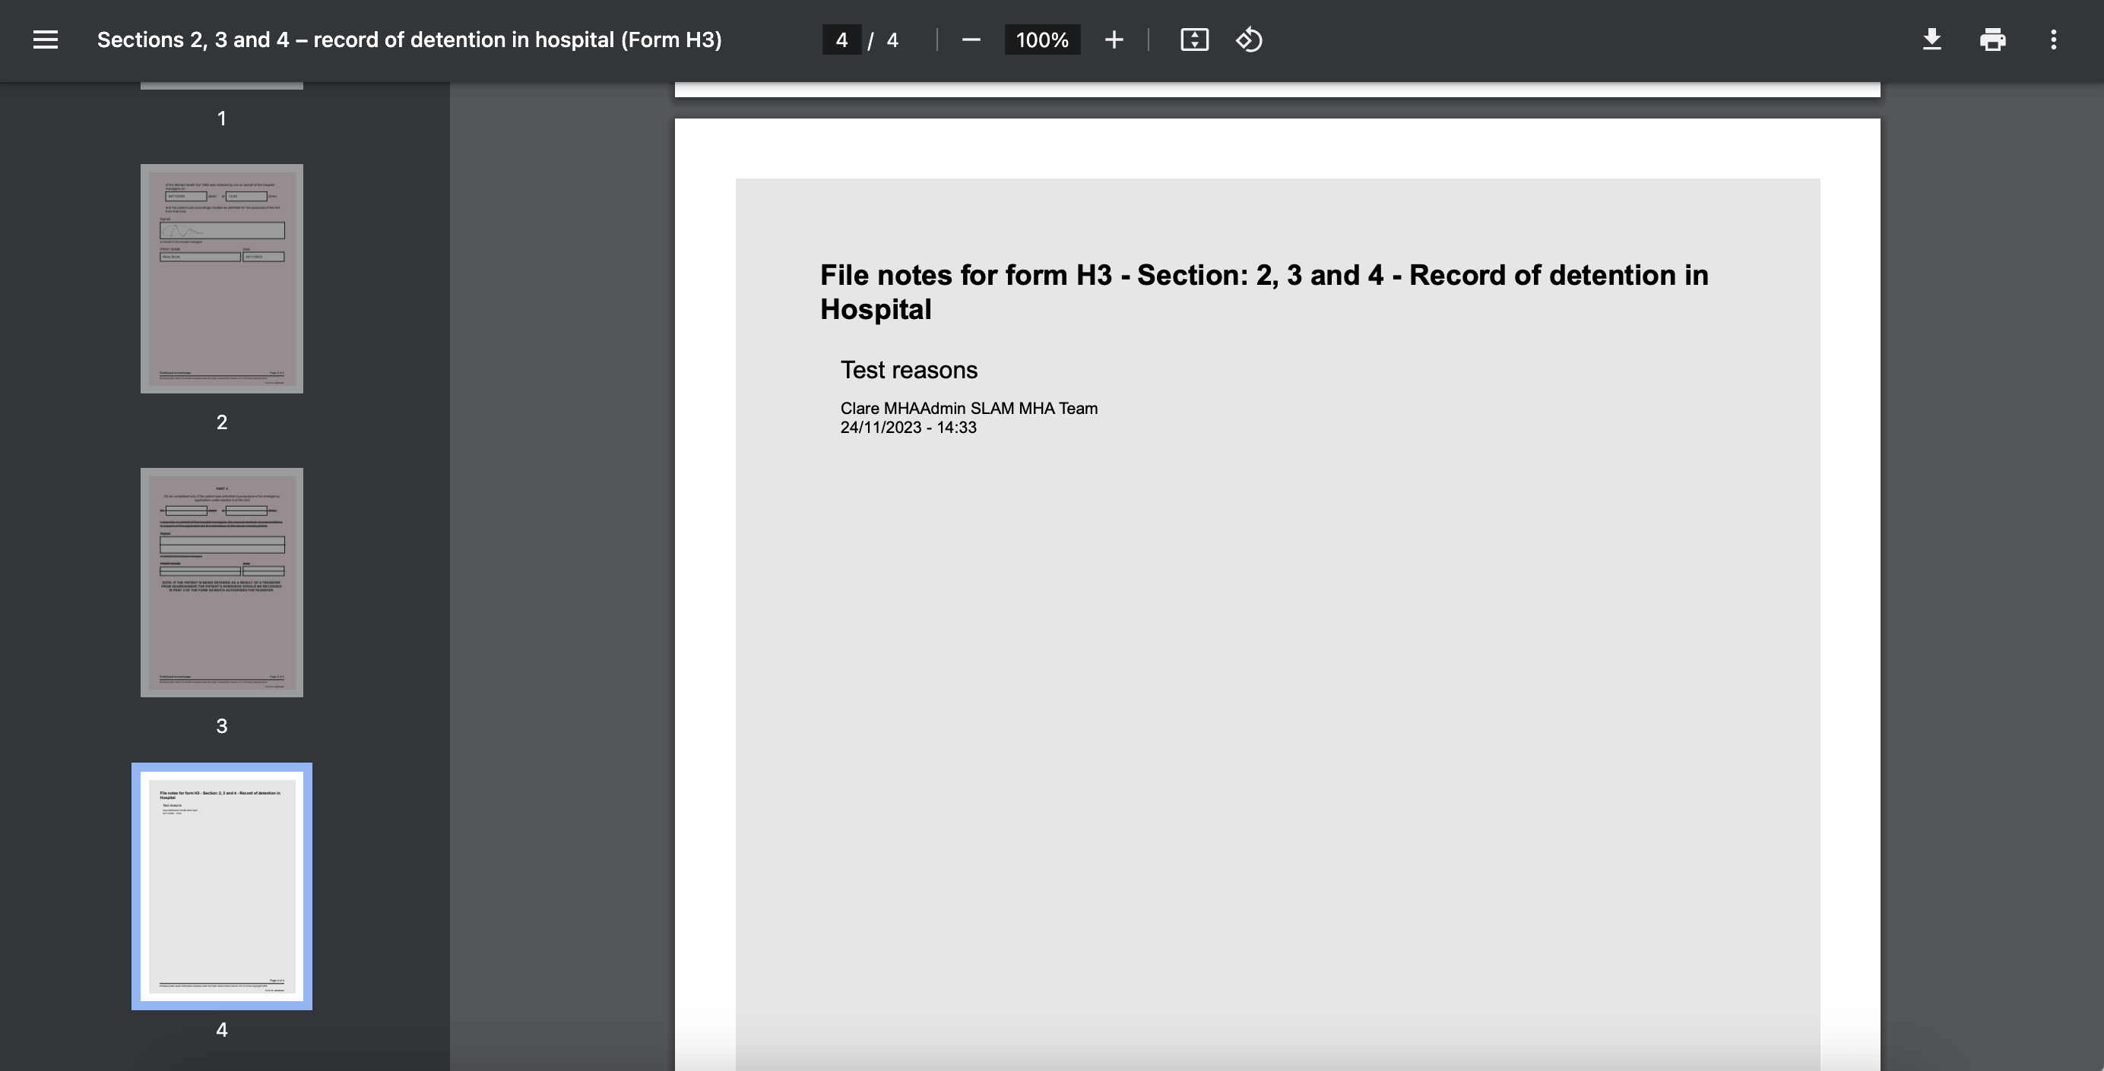Click the thumbnail label number 1
This screenshot has height=1071, width=2104.
[221, 118]
